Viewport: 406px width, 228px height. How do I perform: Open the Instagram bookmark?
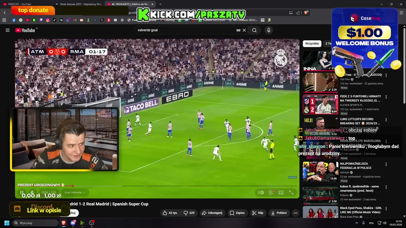coord(48,20)
